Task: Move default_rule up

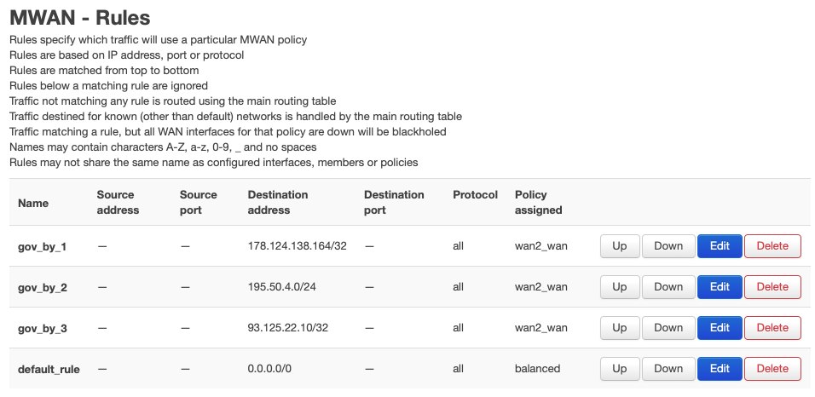Action: pos(620,369)
